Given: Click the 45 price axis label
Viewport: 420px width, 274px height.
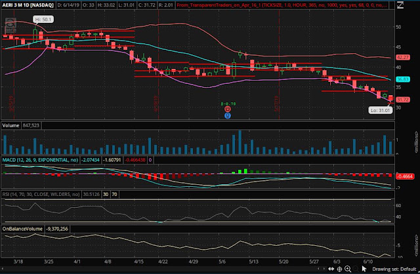Looking at the screenshot, I should coord(398,47).
